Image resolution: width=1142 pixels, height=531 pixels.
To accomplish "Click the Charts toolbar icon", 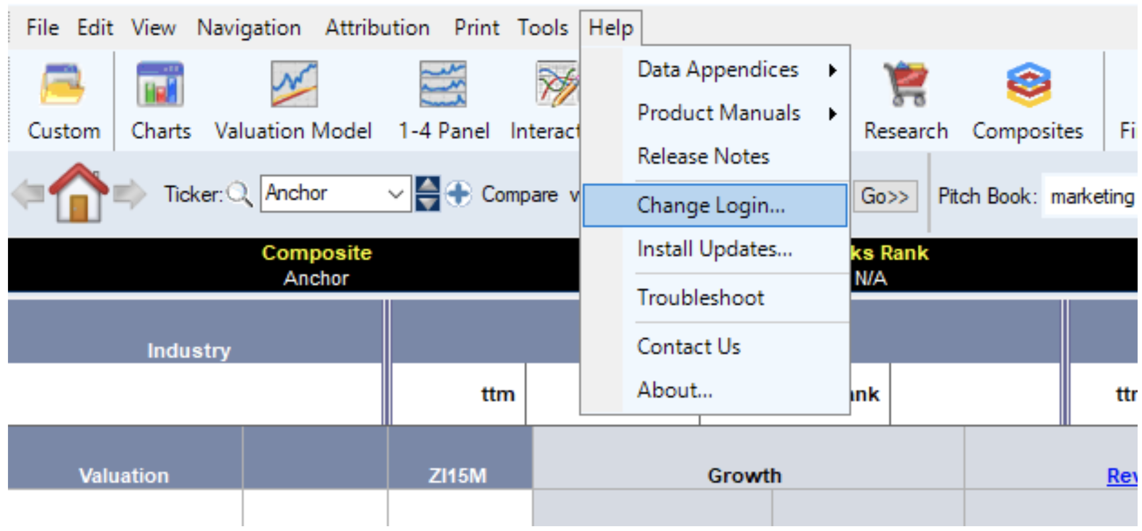I will coord(160,84).
